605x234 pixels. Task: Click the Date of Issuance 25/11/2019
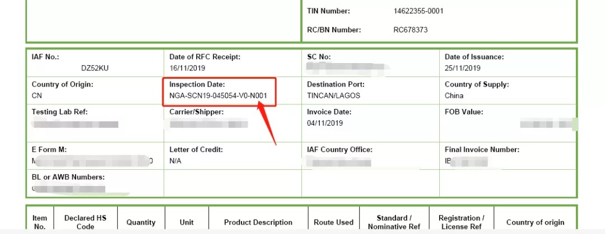pyautogui.click(x=463, y=68)
